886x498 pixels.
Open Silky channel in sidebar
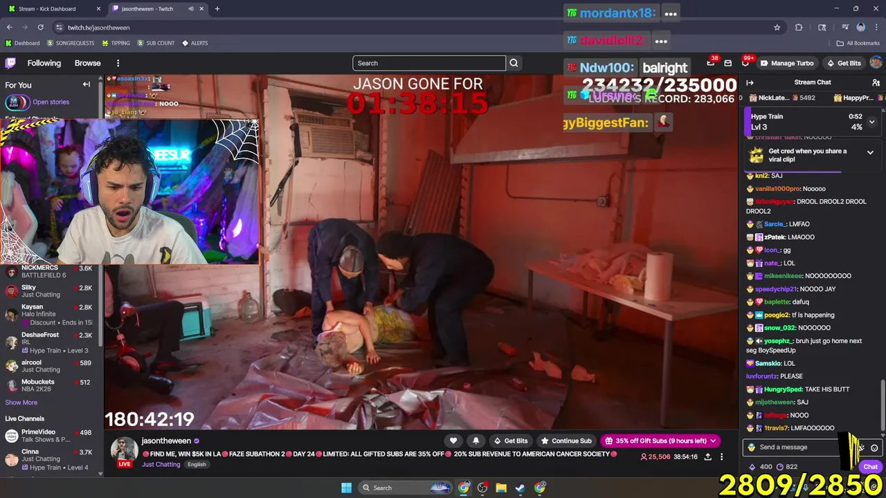click(x=50, y=290)
